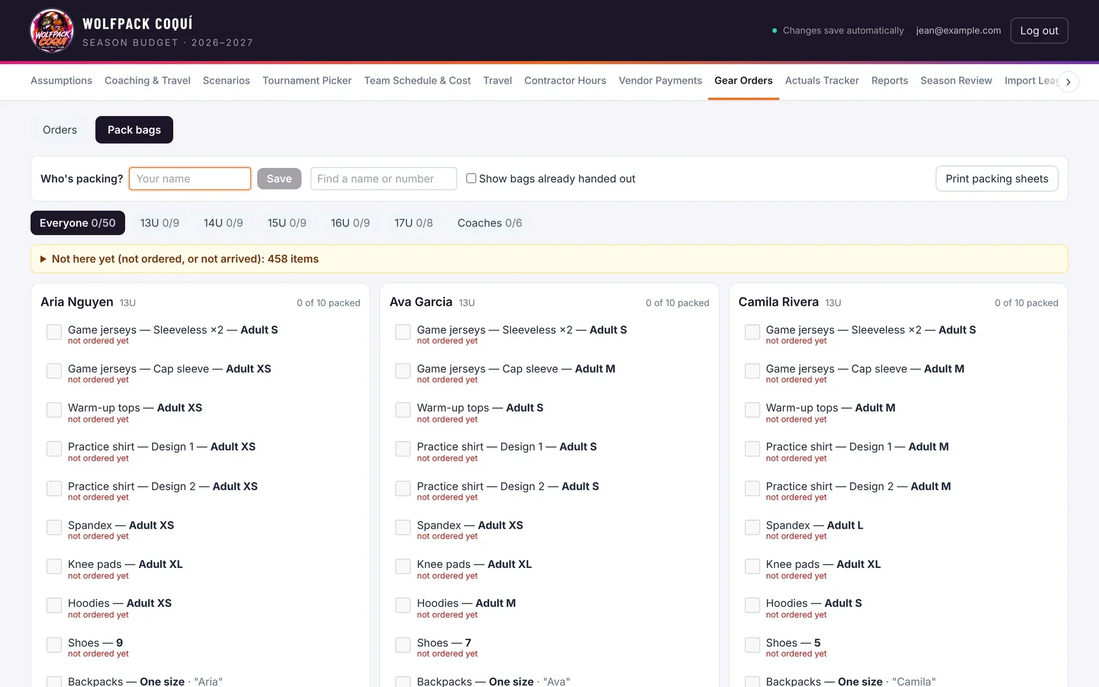The width and height of the screenshot is (1099, 687).
Task: Check Aria Nguyen's Knee pads box
Action: [x=54, y=567]
